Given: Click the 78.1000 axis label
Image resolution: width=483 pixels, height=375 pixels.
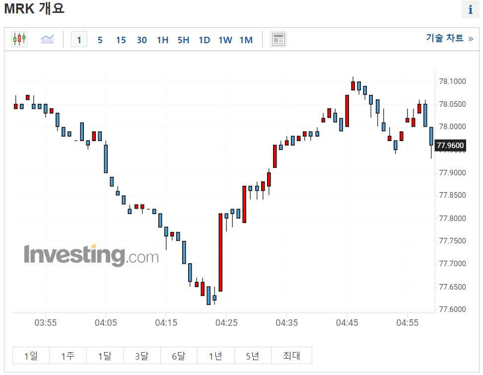Looking at the screenshot, I should [452, 81].
